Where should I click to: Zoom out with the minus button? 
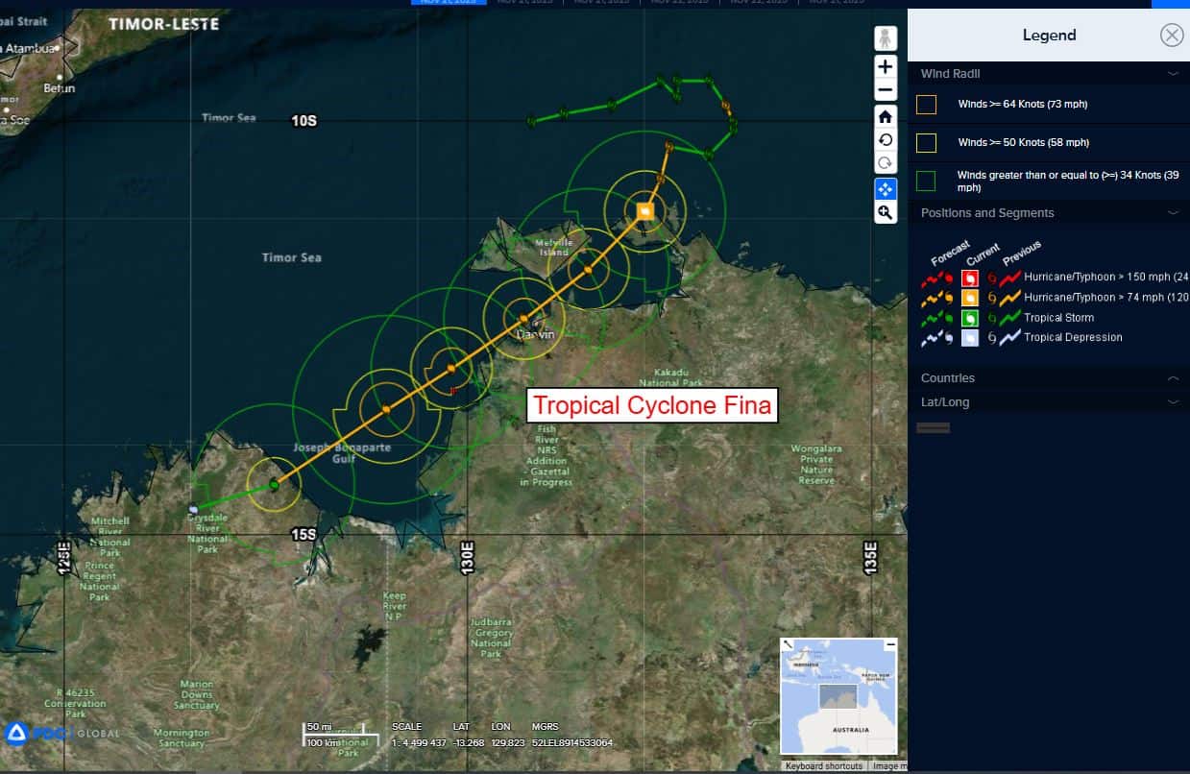click(885, 90)
